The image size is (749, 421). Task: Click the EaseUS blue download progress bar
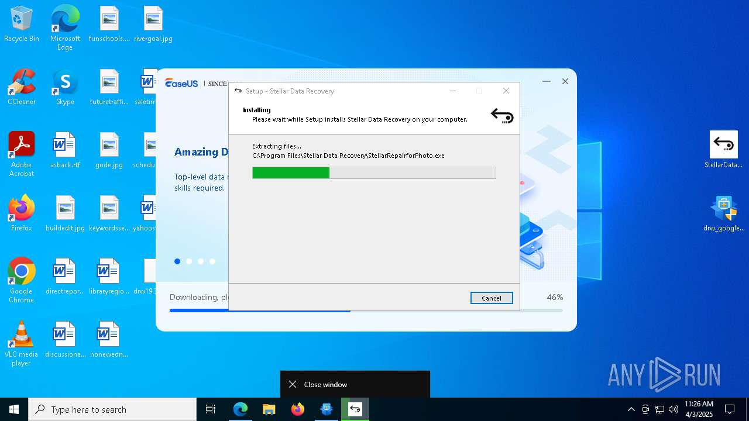pos(366,311)
